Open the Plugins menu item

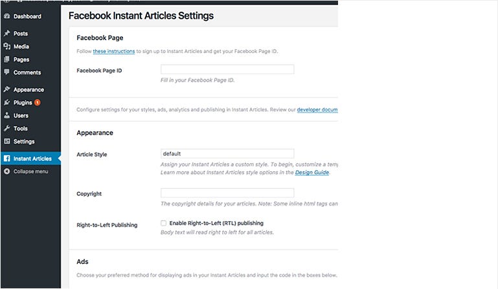(x=22, y=103)
